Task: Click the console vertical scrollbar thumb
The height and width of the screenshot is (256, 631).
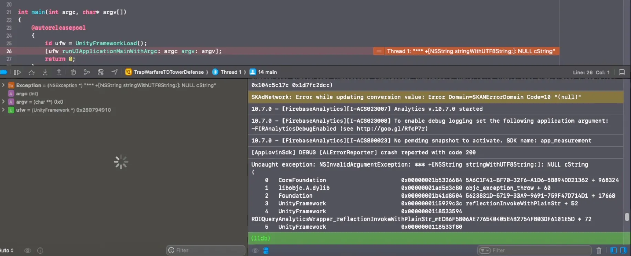Action: pyautogui.click(x=627, y=217)
